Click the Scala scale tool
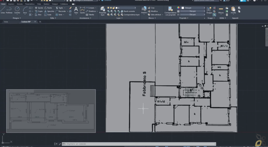 48,15
